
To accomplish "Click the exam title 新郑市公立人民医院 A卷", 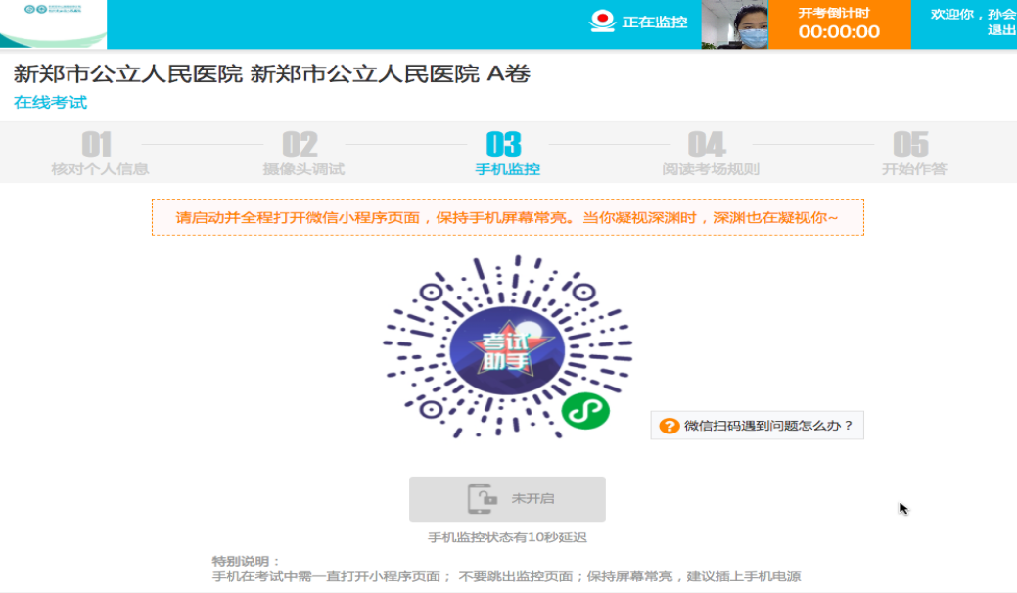I will (x=272, y=74).
